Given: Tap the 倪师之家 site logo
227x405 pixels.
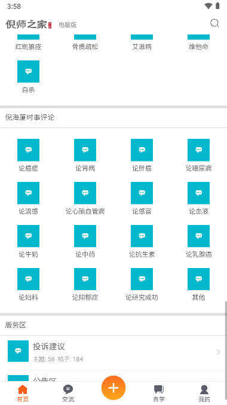Looking at the screenshot, I should [29, 25].
